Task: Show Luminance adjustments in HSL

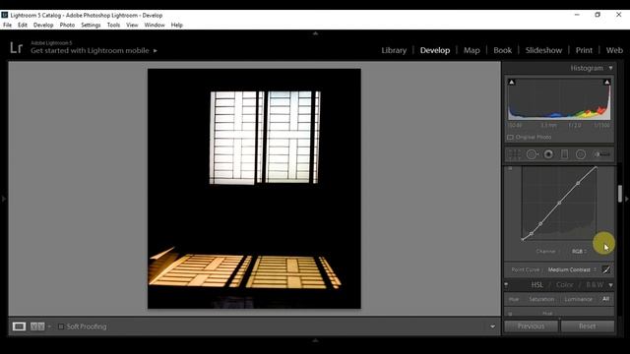Action: [x=578, y=299]
